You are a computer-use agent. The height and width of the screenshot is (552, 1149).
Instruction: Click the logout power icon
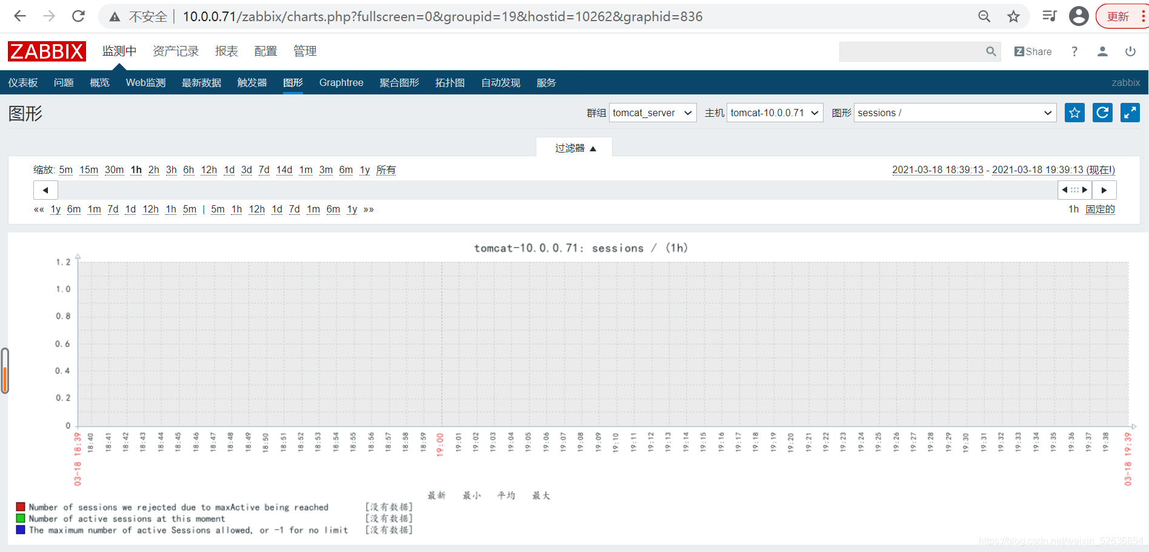[1130, 51]
